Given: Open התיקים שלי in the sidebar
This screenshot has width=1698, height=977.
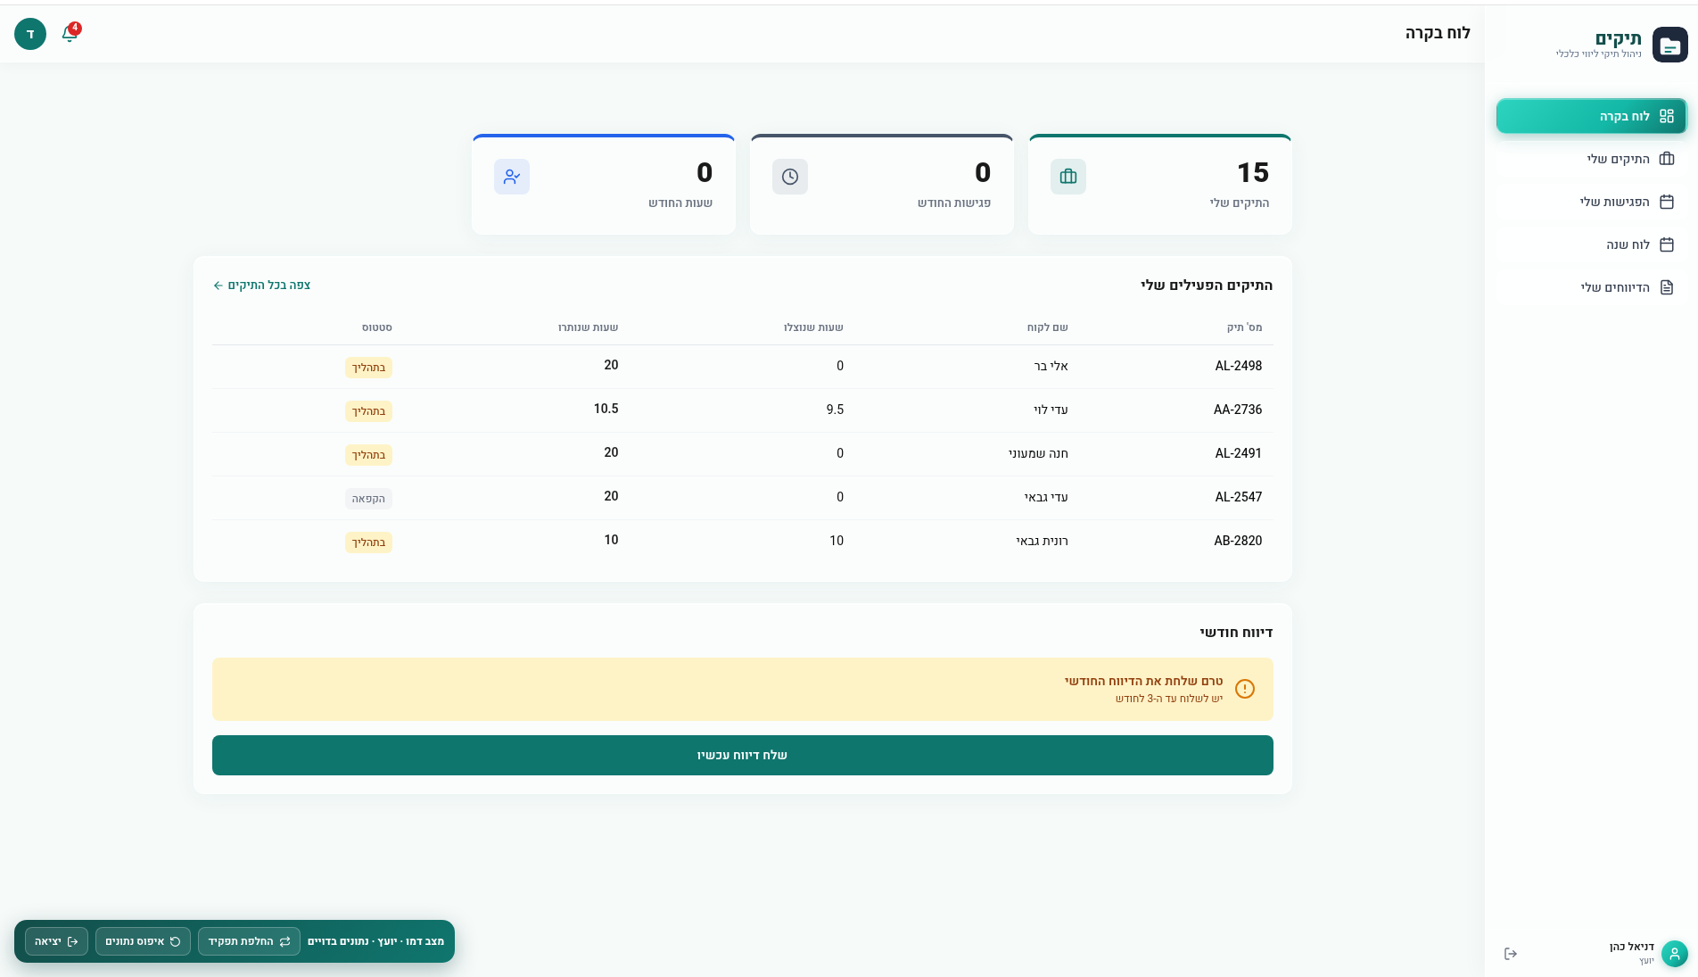Looking at the screenshot, I should click(x=1591, y=159).
